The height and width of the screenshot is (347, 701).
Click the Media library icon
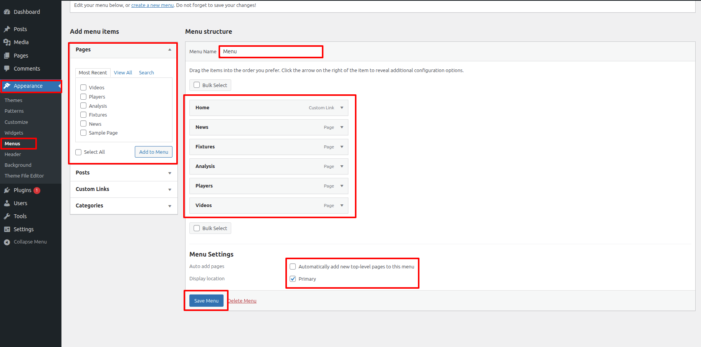point(7,42)
